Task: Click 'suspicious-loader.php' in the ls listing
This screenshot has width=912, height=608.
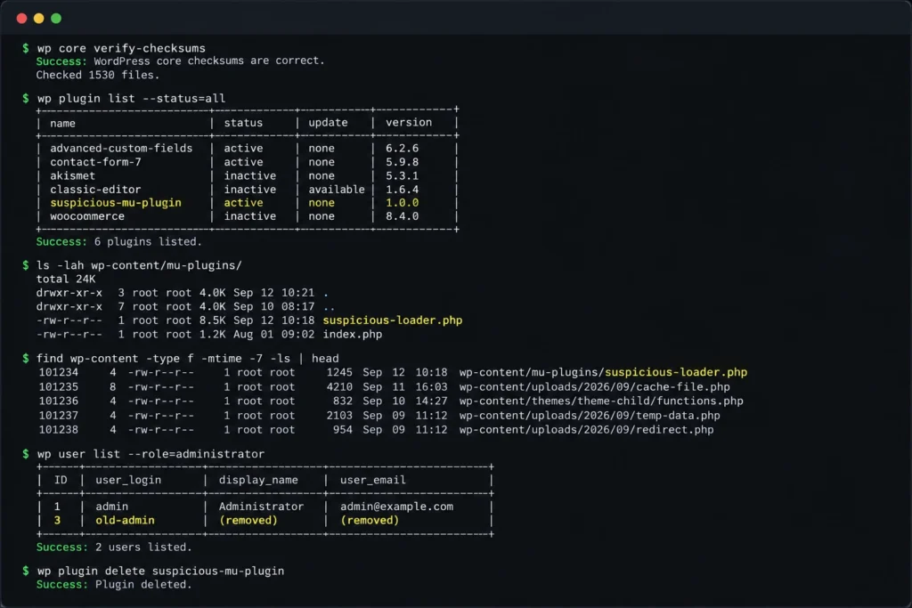Action: point(393,320)
